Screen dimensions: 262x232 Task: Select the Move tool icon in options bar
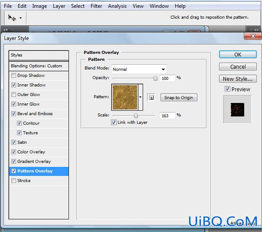click(12, 17)
